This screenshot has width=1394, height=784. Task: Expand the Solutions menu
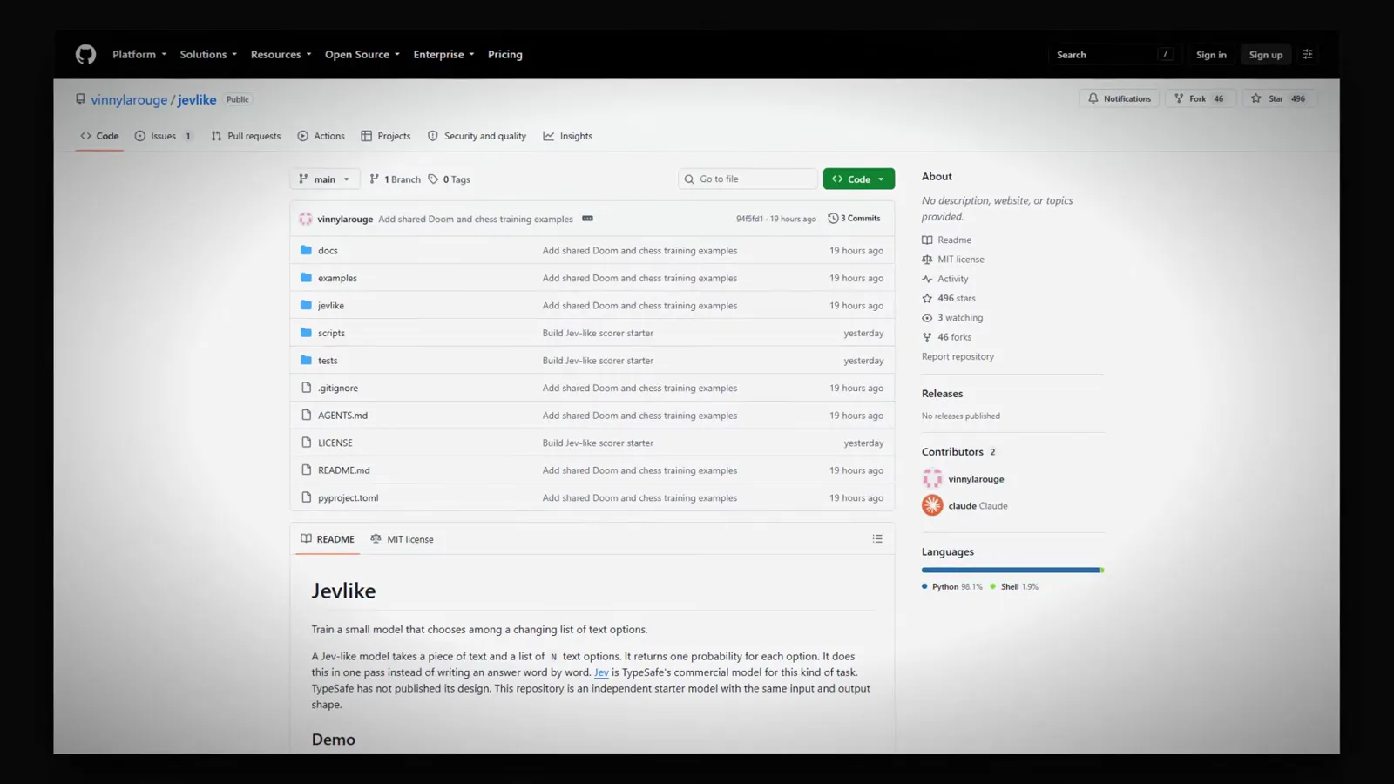[208, 54]
